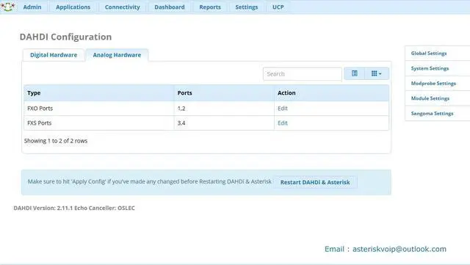Open the Connectivity menu
The height and width of the screenshot is (265, 470).
tap(123, 7)
